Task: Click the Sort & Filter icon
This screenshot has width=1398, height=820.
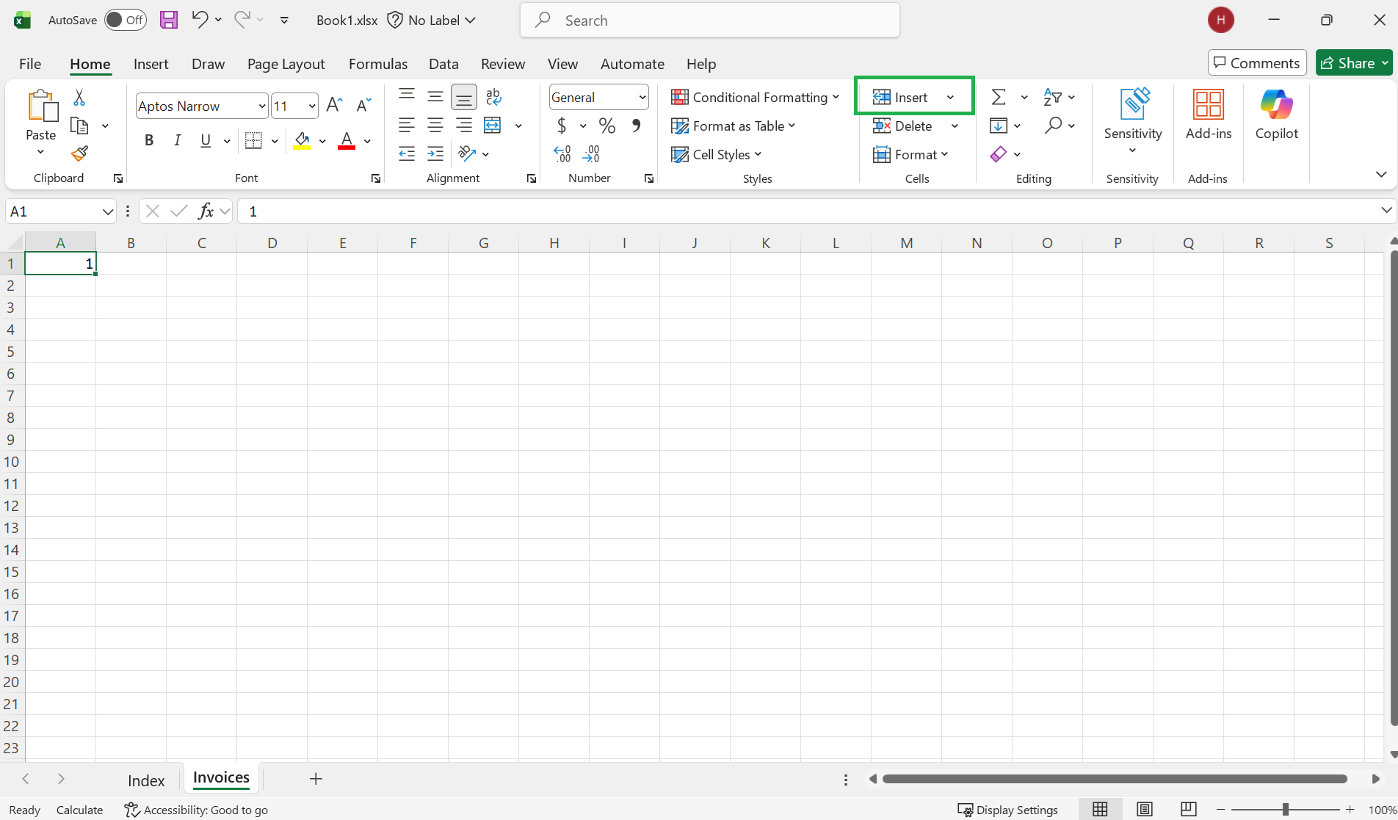Action: (1053, 97)
